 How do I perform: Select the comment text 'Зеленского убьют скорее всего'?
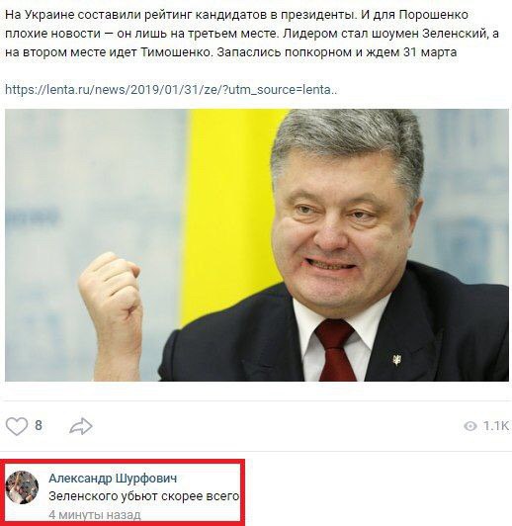144,496
